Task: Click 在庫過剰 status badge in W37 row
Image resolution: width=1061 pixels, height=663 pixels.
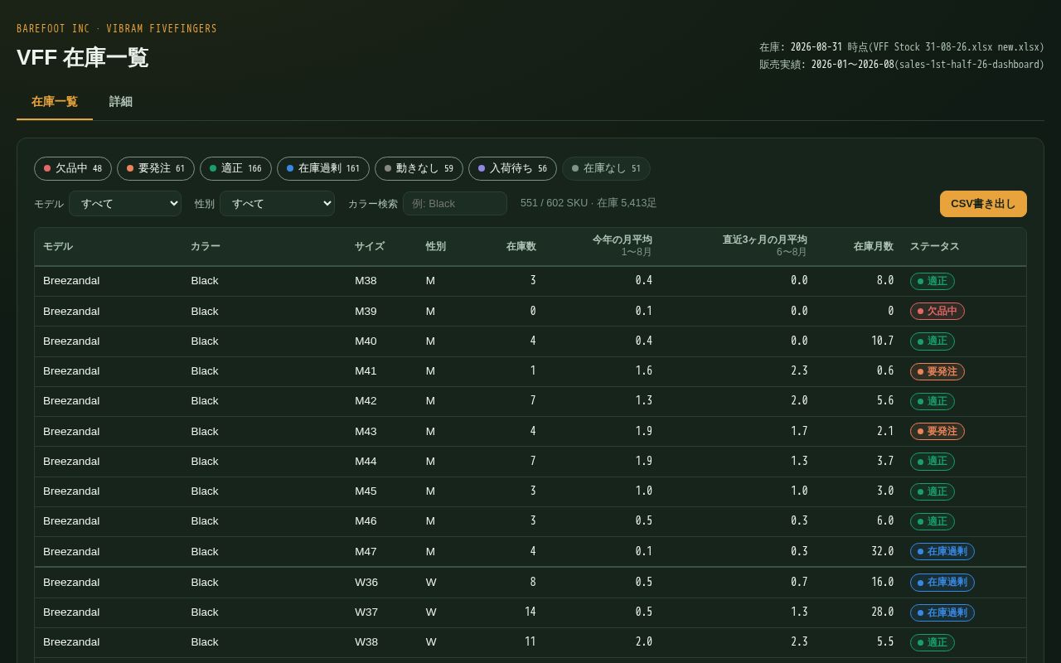Action: click(x=942, y=612)
